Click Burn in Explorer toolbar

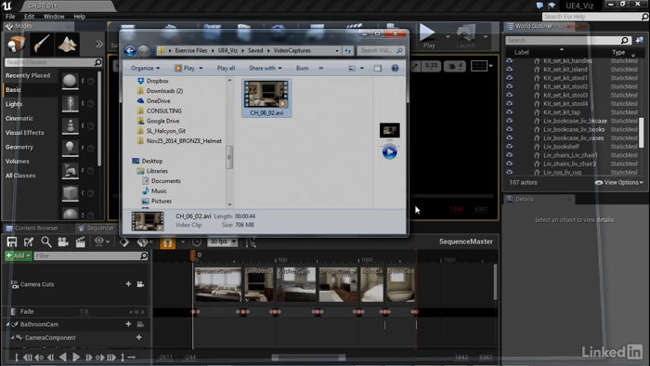click(302, 68)
